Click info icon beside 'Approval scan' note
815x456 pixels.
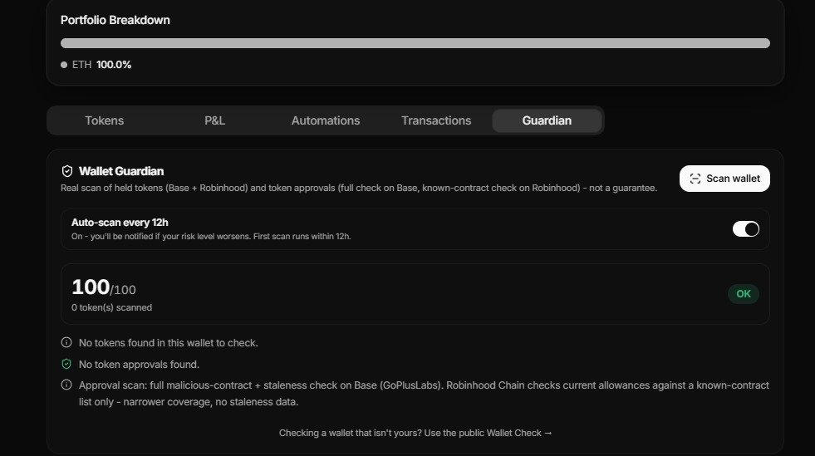click(x=66, y=385)
